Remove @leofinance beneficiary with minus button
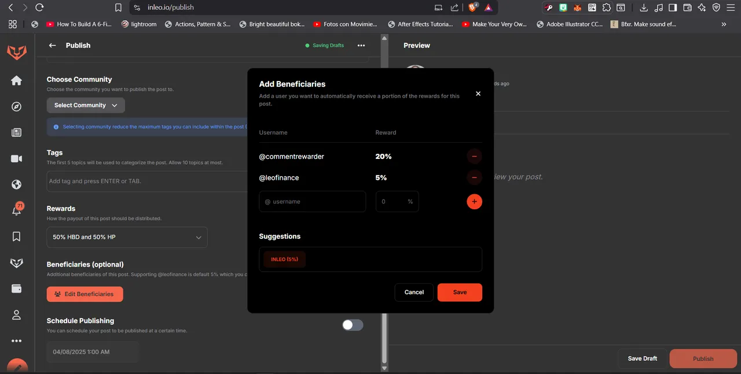Image resolution: width=741 pixels, height=374 pixels. [474, 177]
